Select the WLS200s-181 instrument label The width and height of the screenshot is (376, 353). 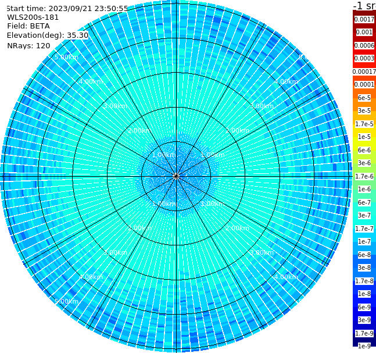33,17
